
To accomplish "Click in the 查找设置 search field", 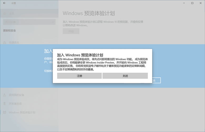I will click(29, 22).
